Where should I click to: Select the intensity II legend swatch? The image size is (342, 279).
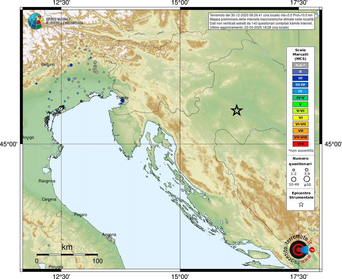pyautogui.click(x=300, y=72)
